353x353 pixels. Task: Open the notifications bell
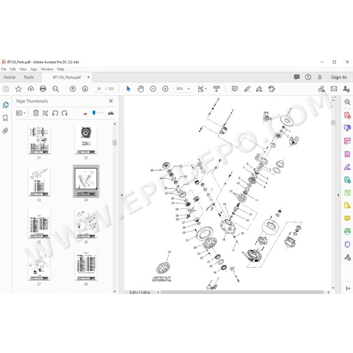319,77
